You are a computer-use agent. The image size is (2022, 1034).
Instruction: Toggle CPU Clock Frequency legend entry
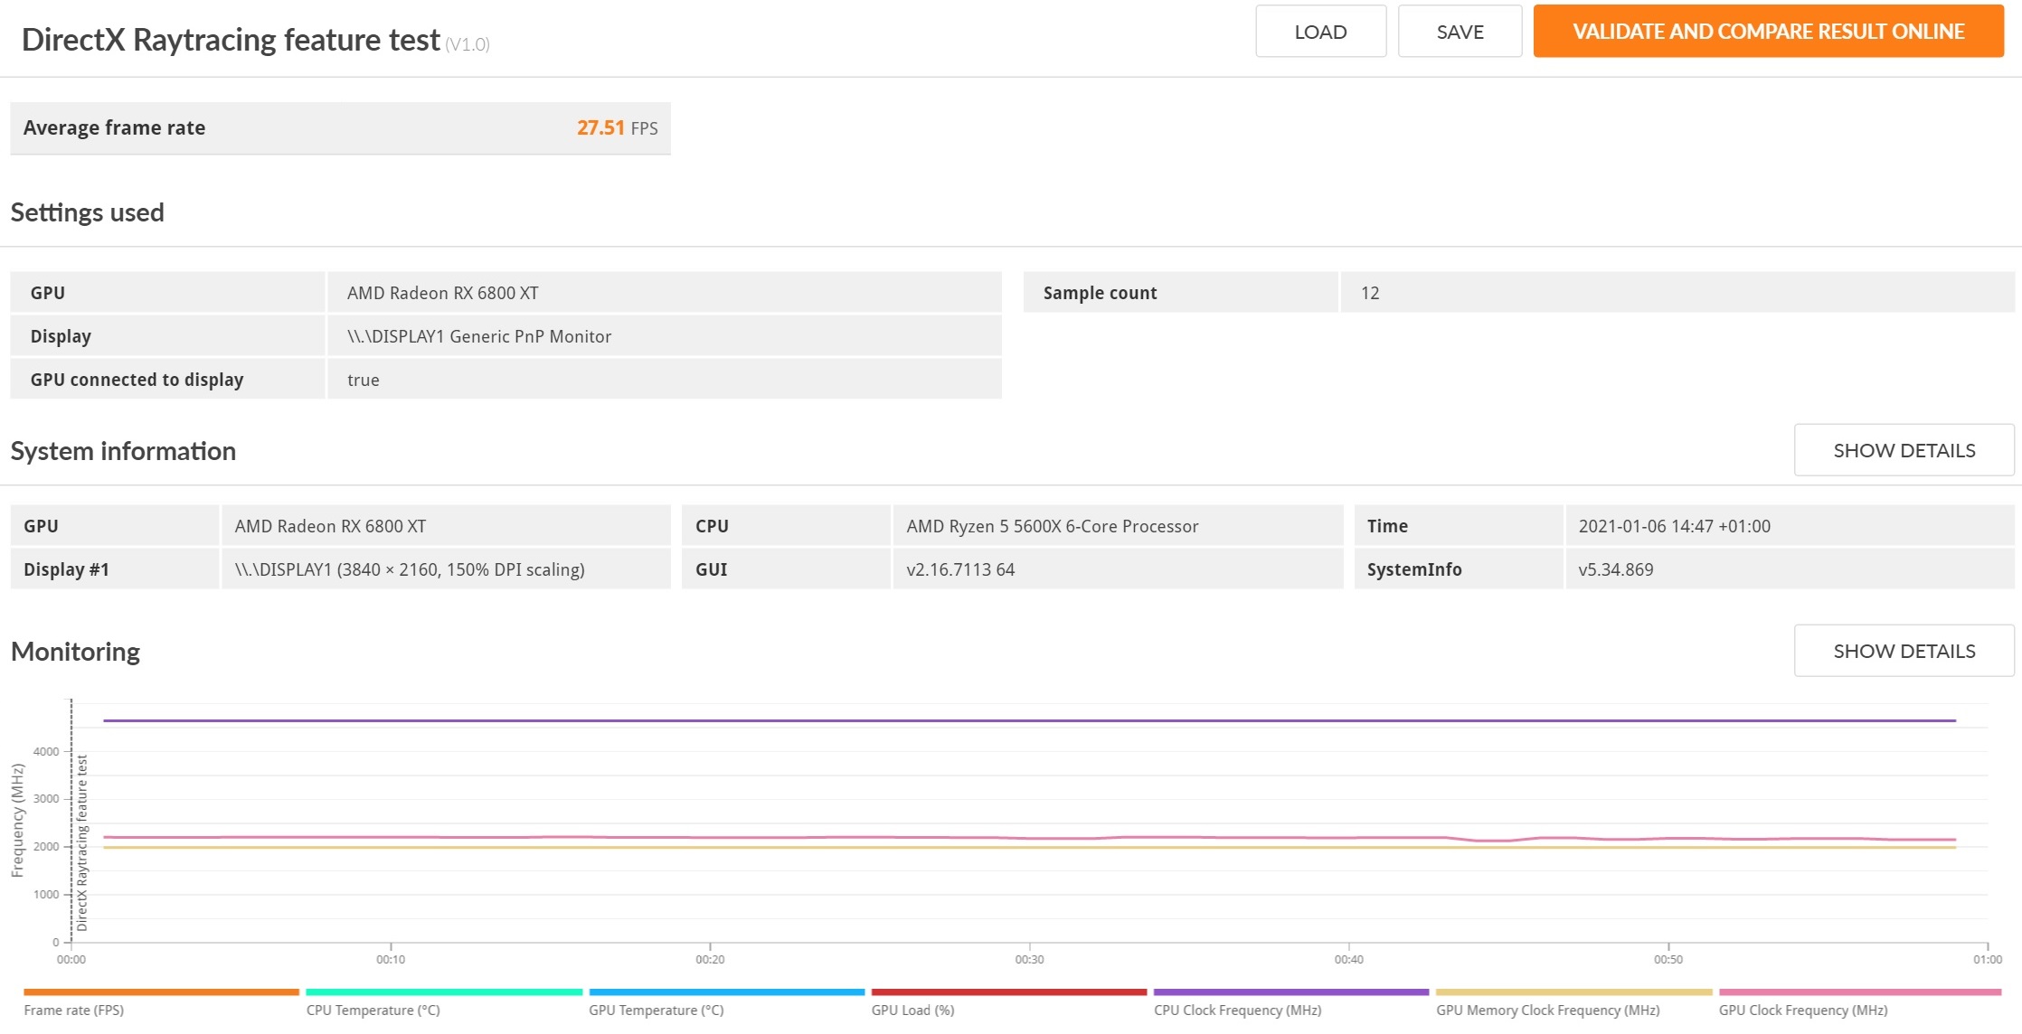1291,1003
